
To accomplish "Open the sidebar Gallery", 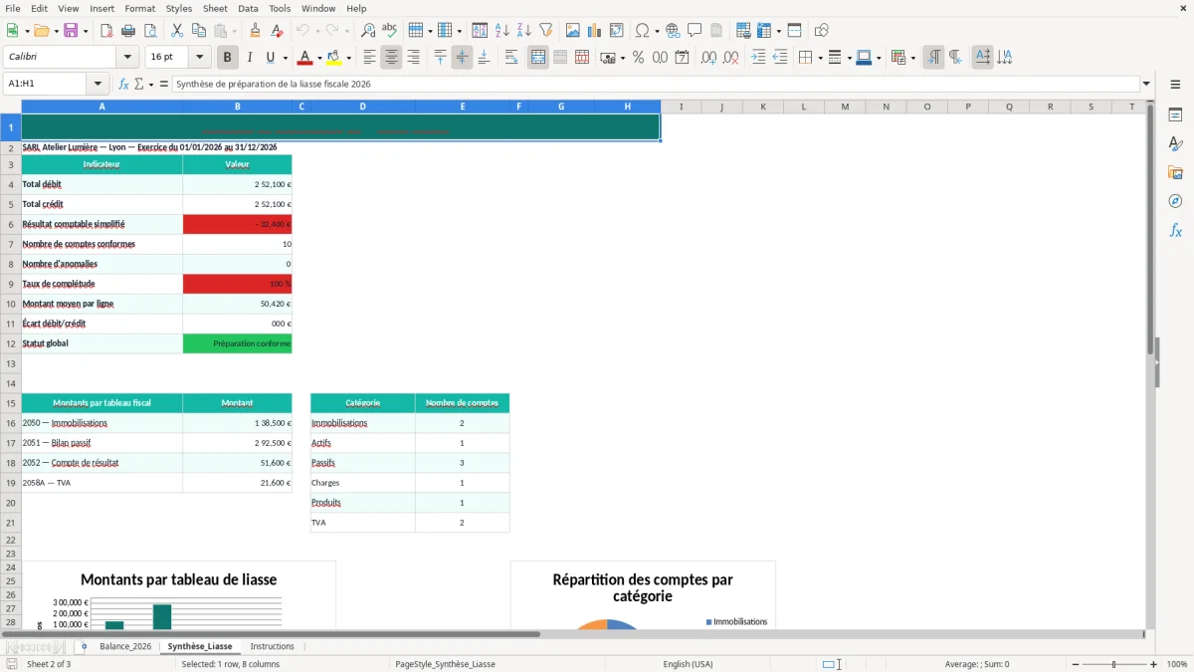I will pos(1175,172).
